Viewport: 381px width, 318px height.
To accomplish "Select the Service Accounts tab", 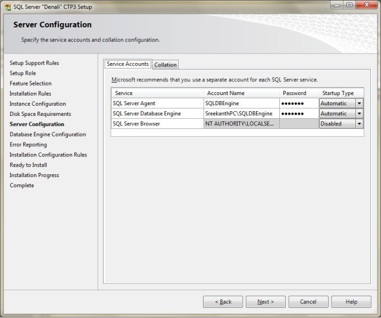I will [127, 64].
